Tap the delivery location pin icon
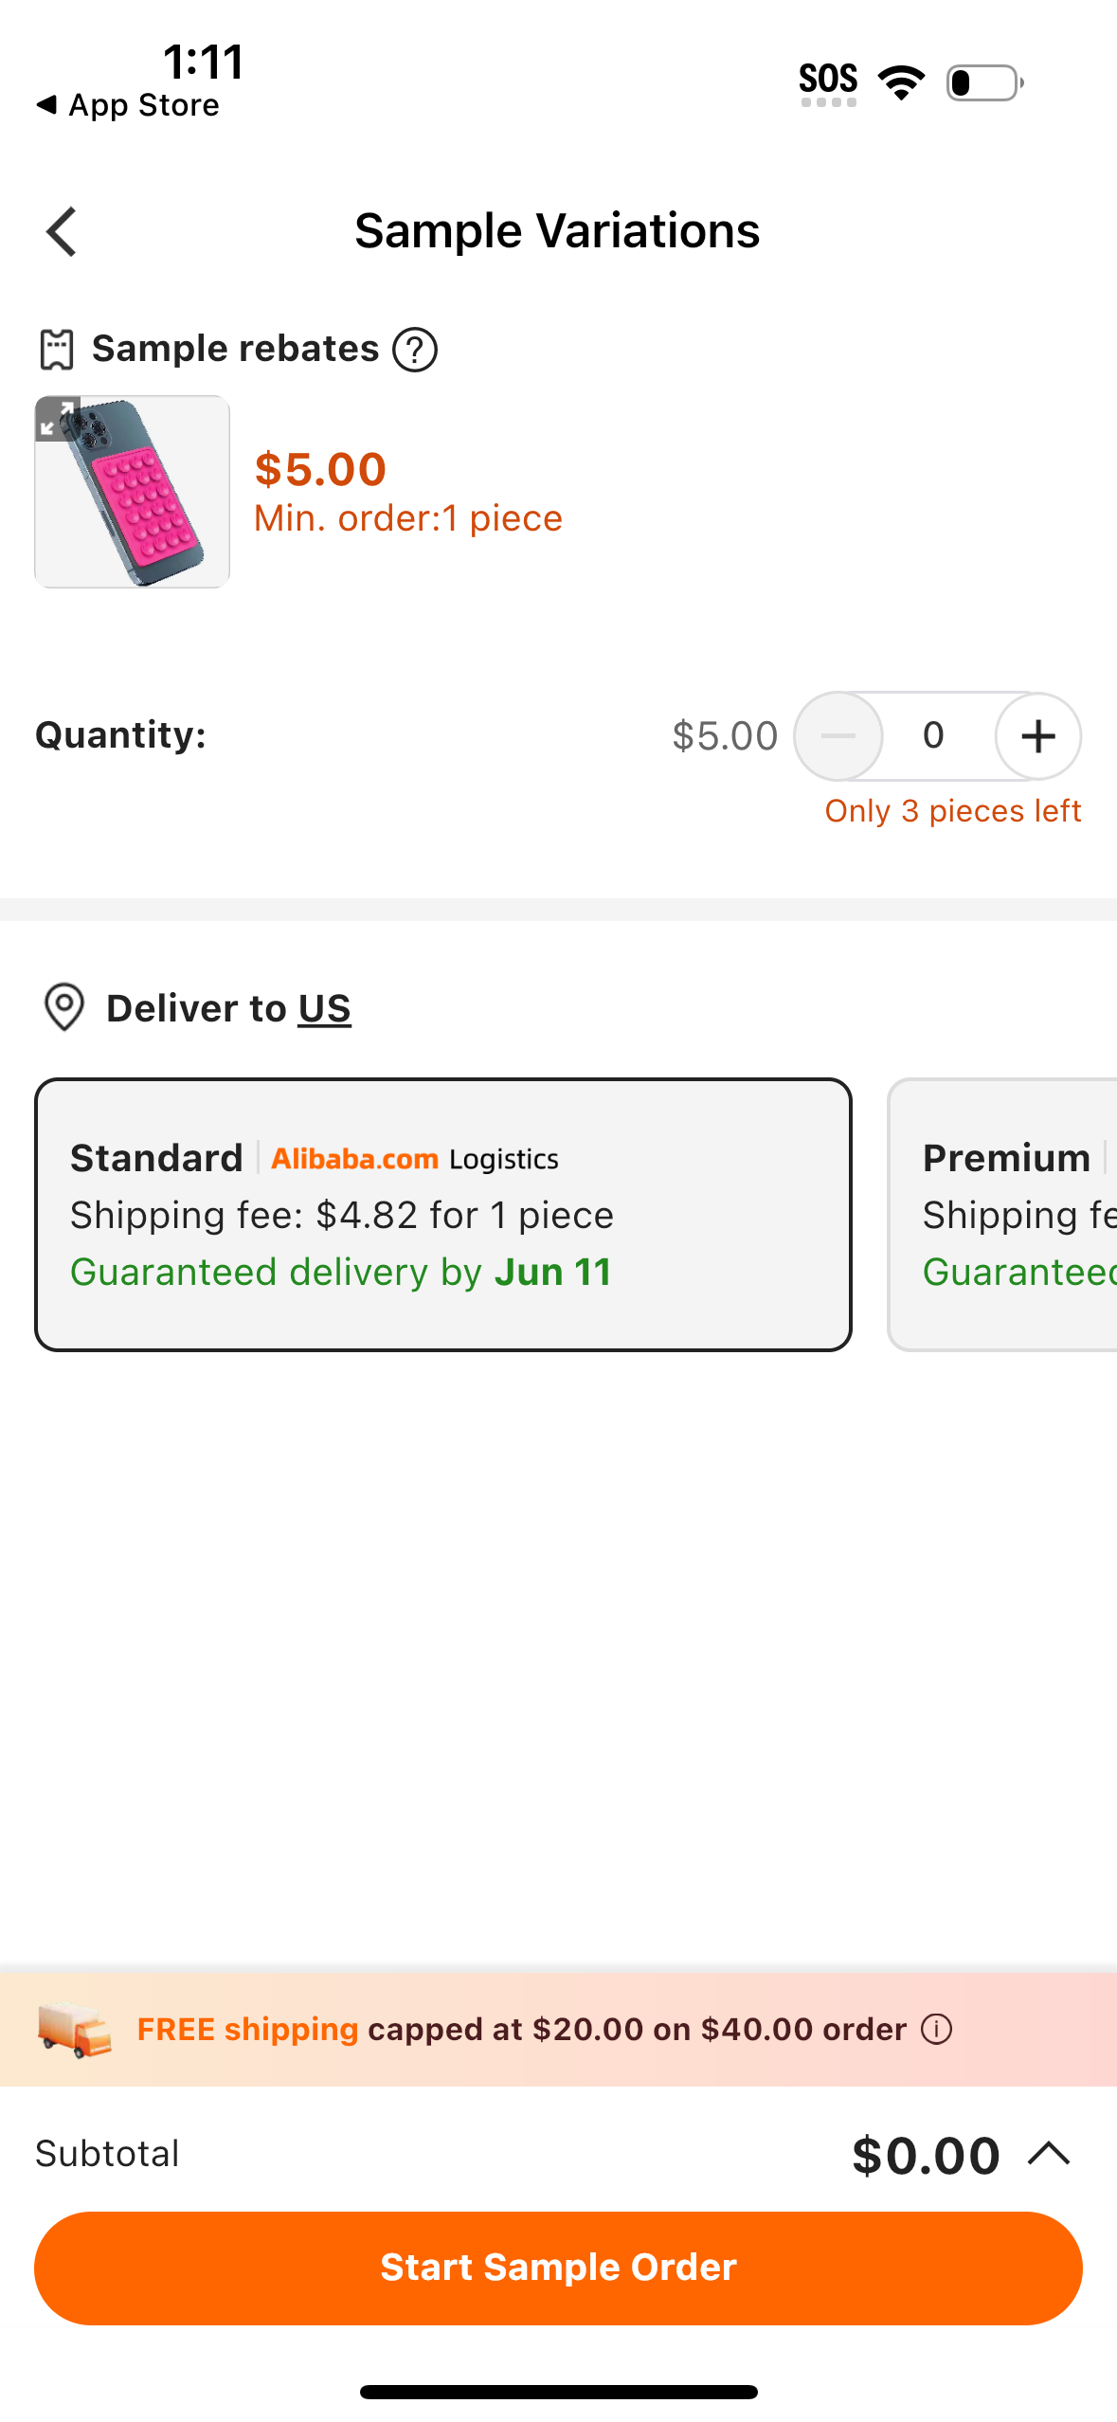Viewport: 1117px width, 2422px height. click(x=64, y=1007)
